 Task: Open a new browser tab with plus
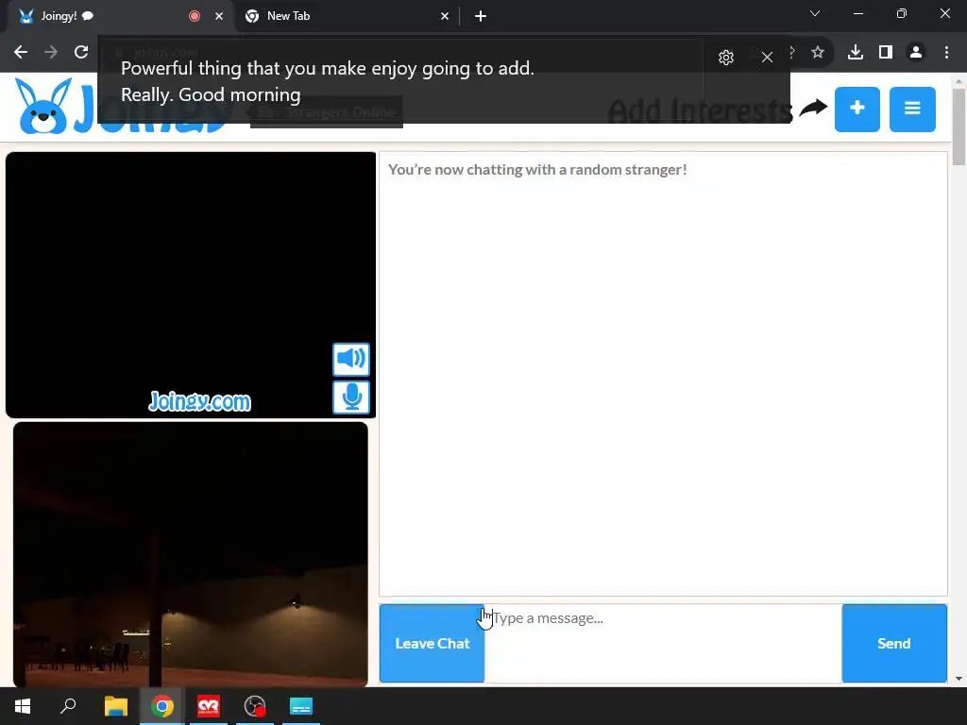pos(481,16)
